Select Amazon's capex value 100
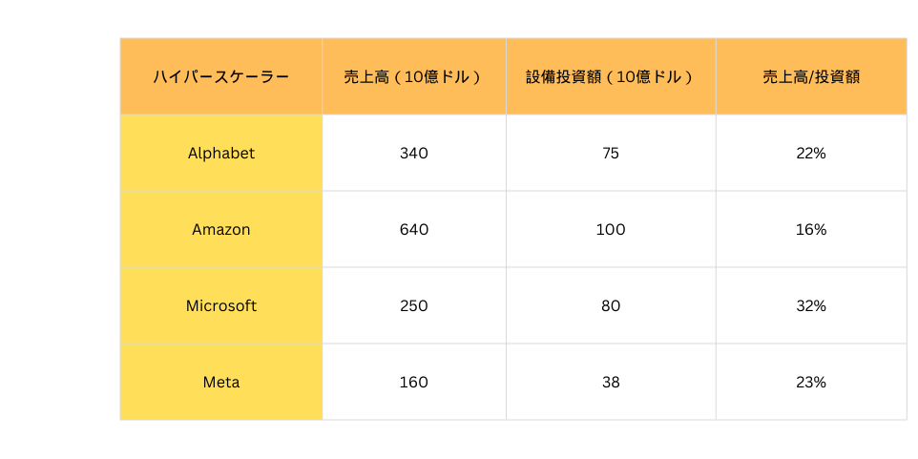 point(611,229)
